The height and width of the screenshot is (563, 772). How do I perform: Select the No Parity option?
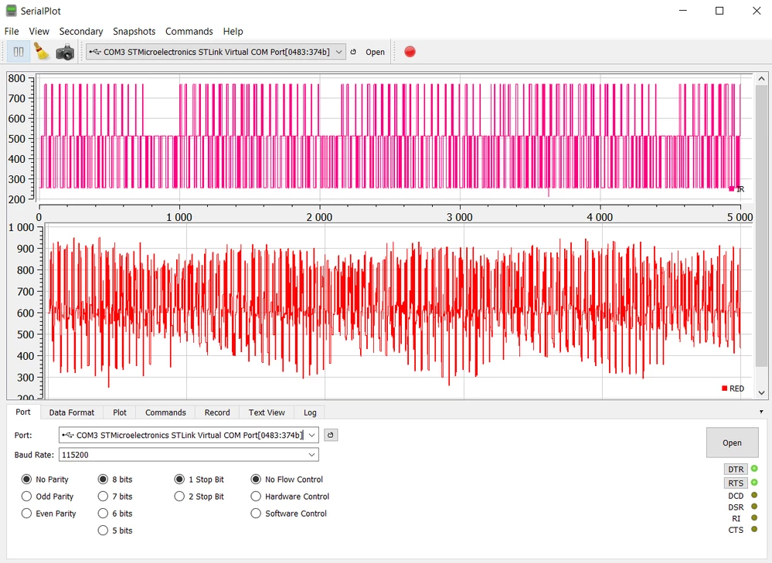pyautogui.click(x=45, y=480)
